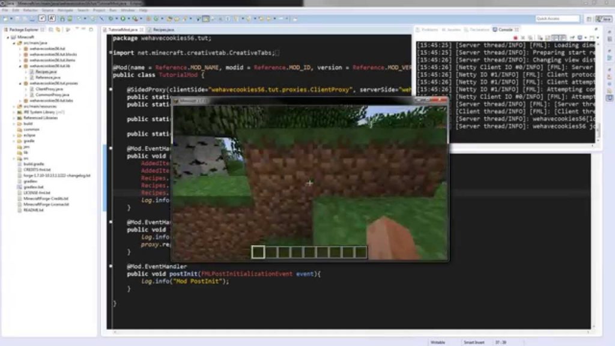The height and width of the screenshot is (346, 615).
Task: Select CommonProxy.java in Package Explorer
Action: [x=52, y=95]
